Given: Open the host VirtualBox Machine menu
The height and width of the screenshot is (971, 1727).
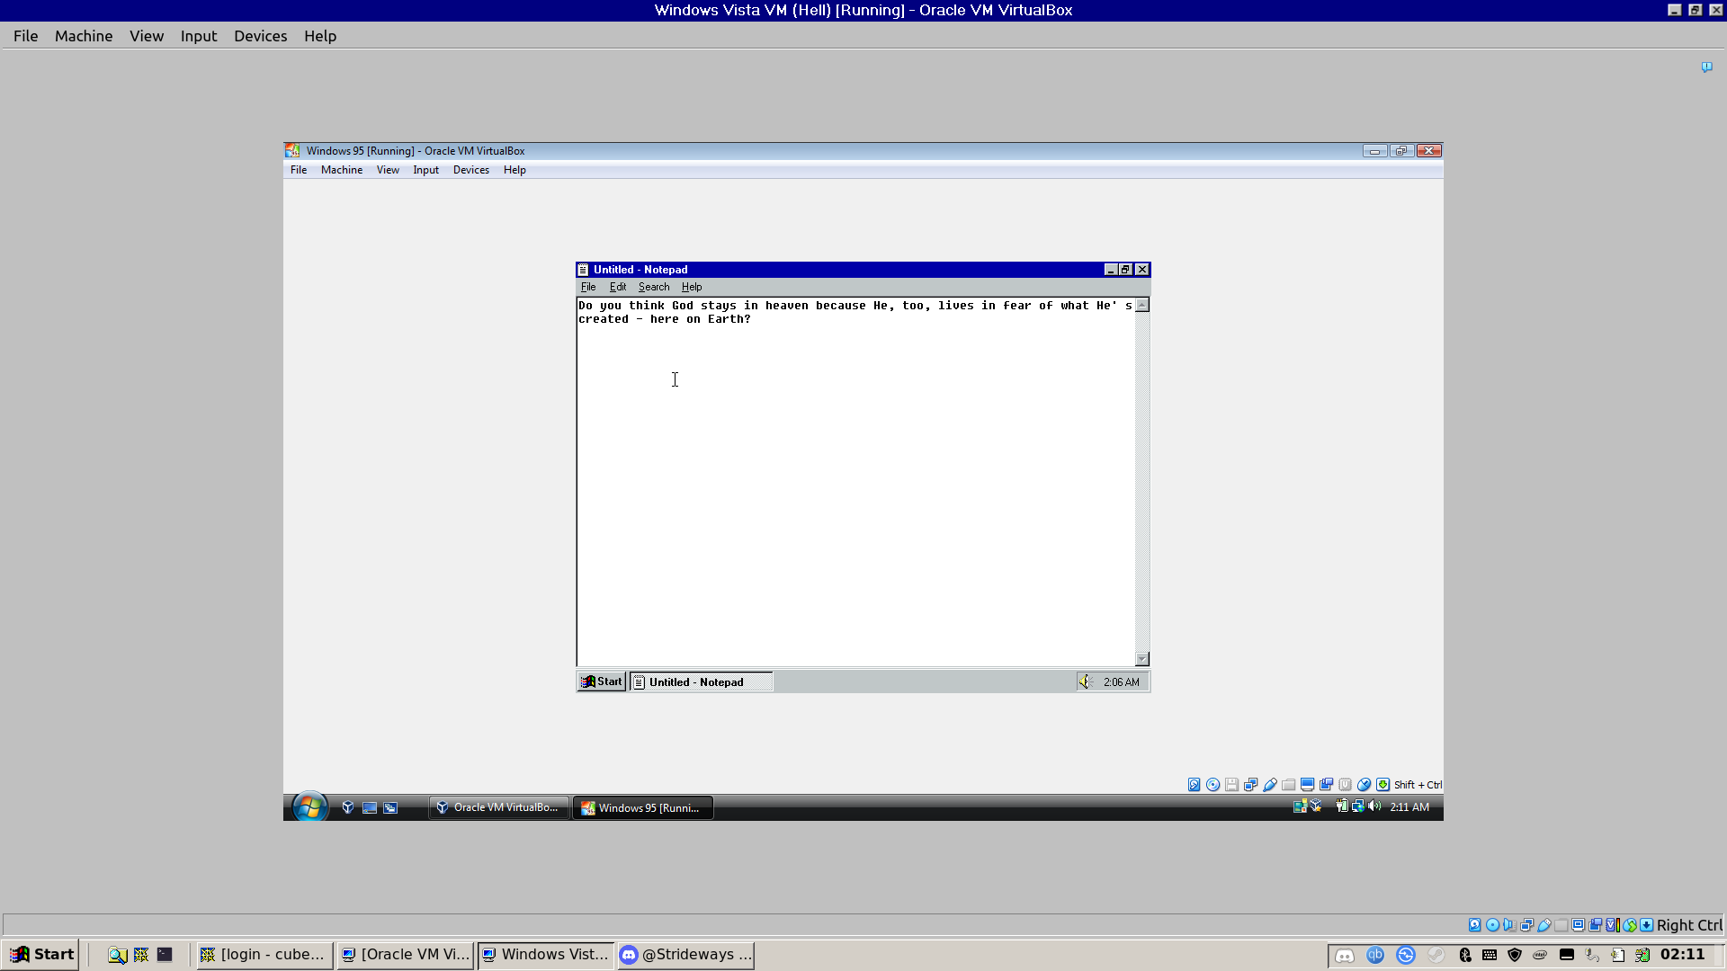Looking at the screenshot, I should [x=84, y=36].
